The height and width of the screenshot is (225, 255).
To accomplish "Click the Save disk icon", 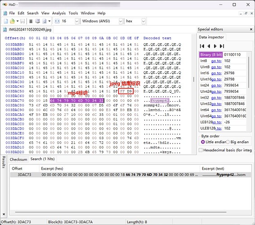I will tap(23, 21).
